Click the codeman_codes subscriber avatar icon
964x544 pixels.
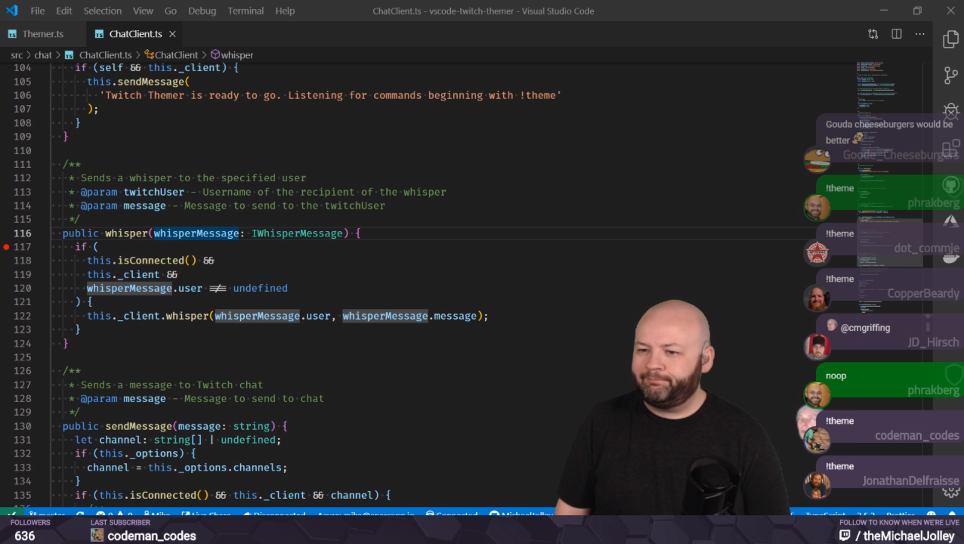pos(97,535)
